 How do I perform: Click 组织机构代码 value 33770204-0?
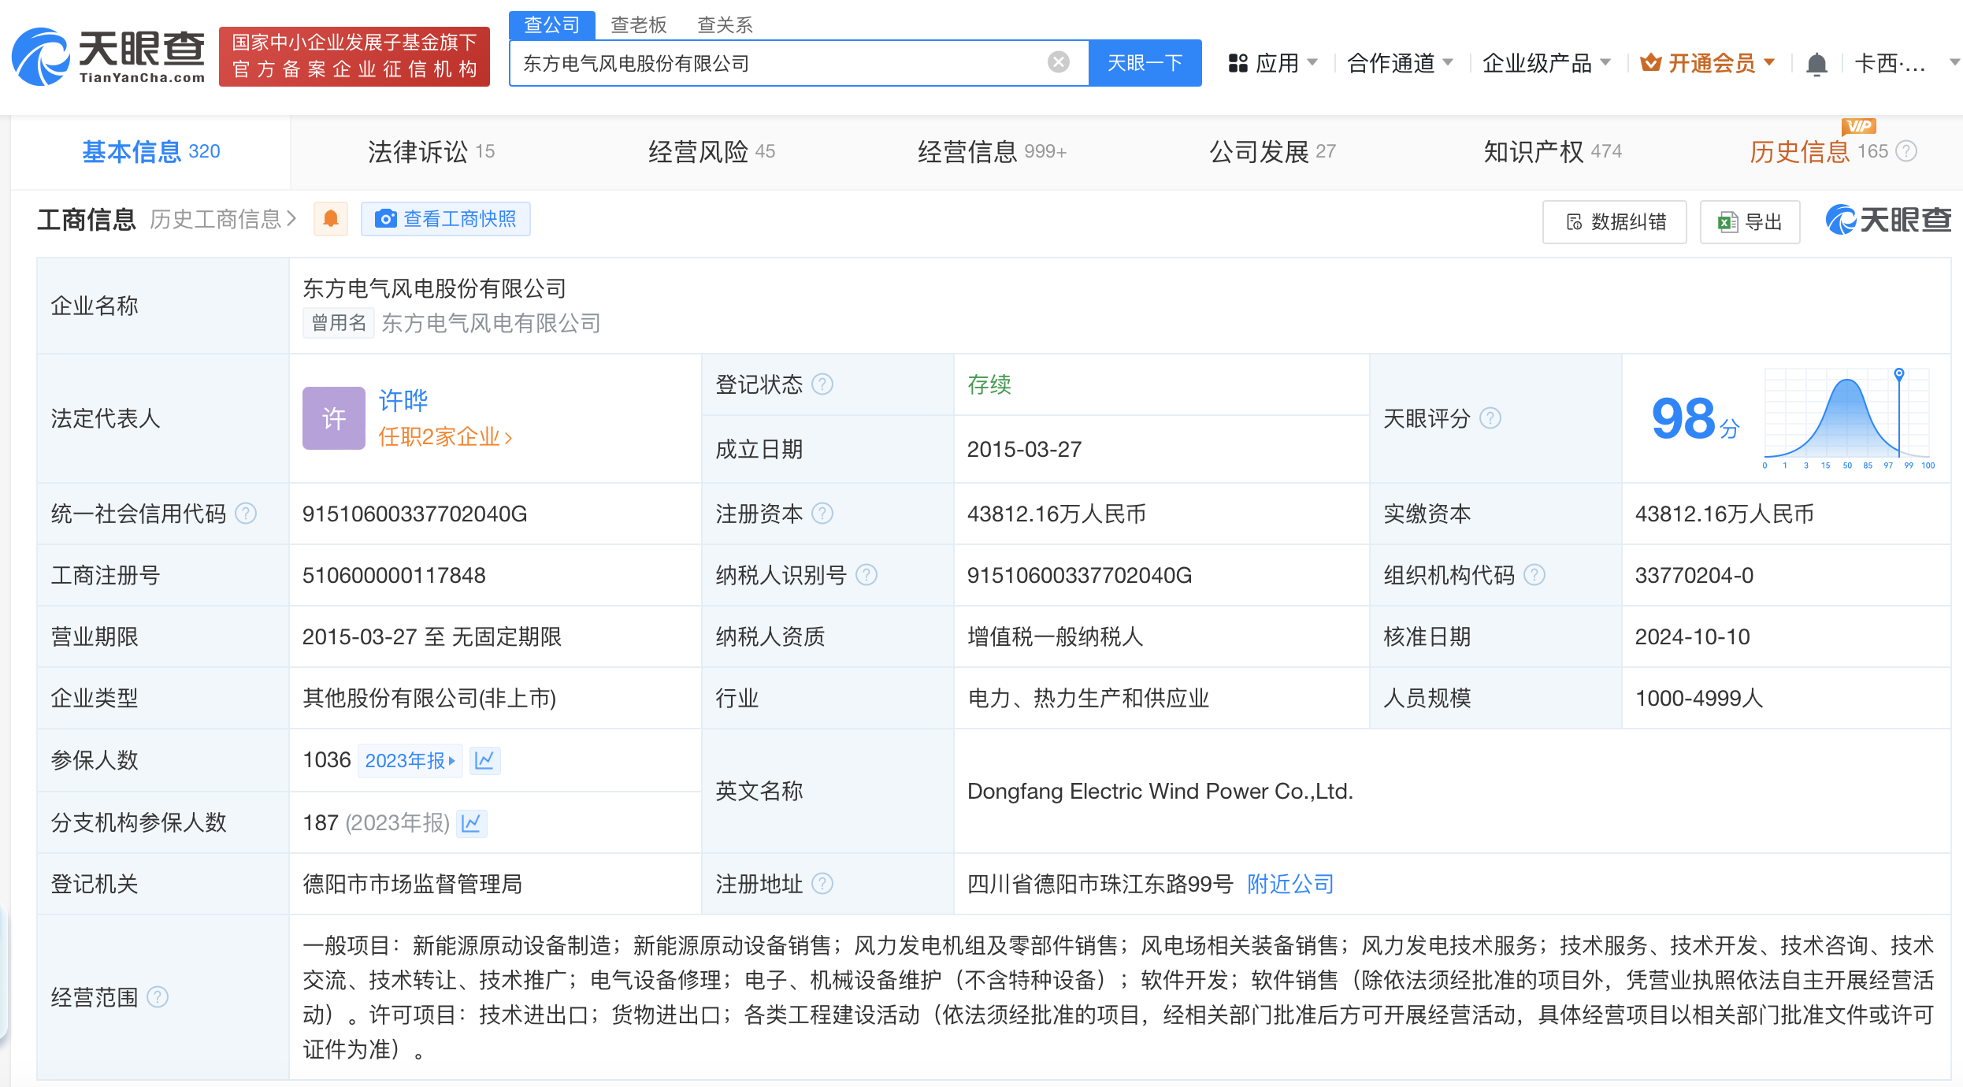tap(1694, 575)
